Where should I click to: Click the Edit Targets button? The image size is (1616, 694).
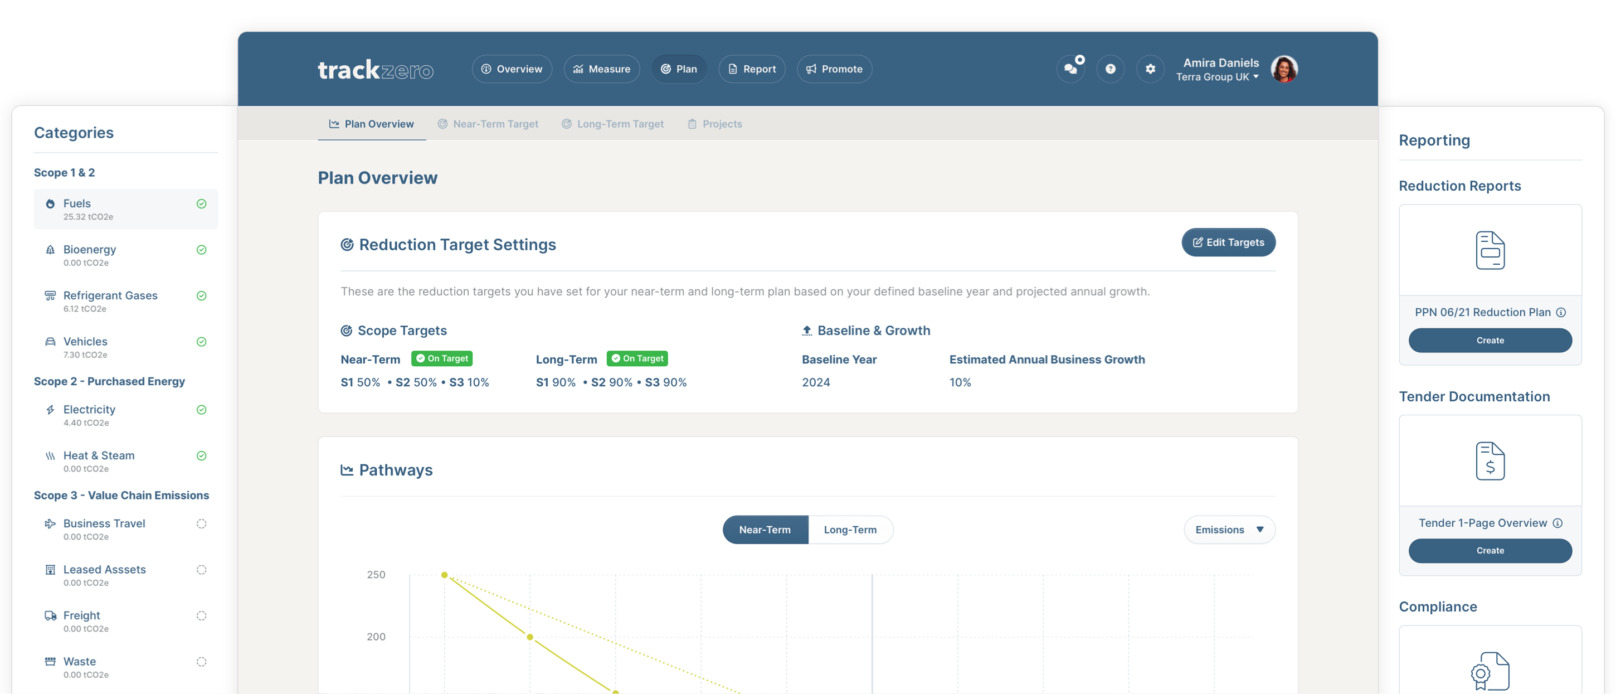[x=1228, y=242]
